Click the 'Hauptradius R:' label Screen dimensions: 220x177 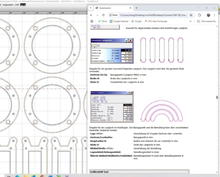pyautogui.click(x=98, y=141)
